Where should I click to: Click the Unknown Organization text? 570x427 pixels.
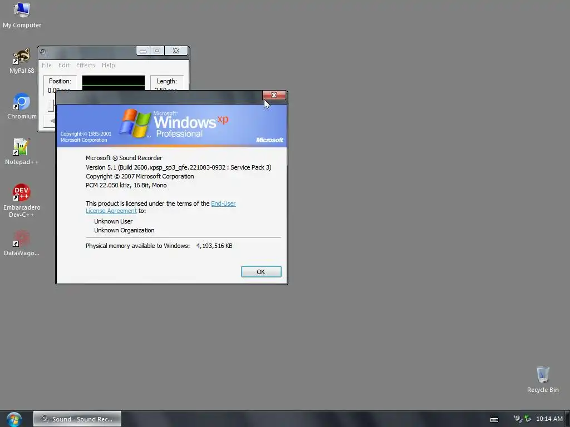click(124, 230)
